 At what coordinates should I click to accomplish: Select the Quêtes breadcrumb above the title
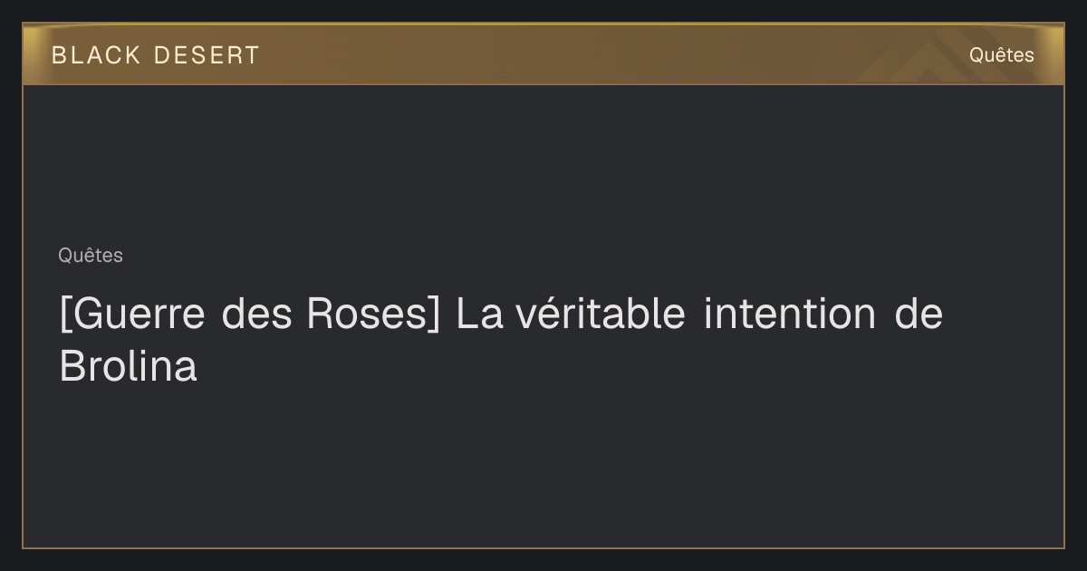point(91,256)
